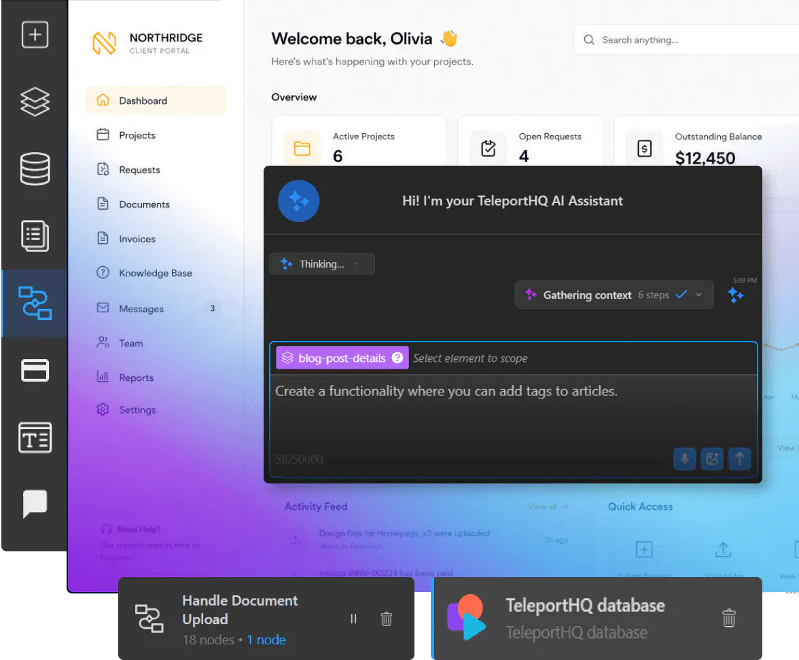This screenshot has height=660, width=799.
Task: Click the attach image button
Action: [x=712, y=459]
